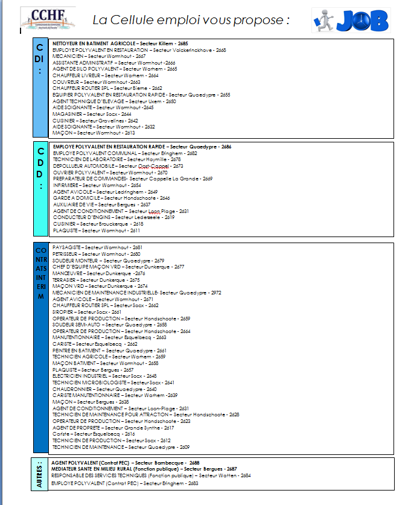Click 'PAYSAGISTE – Secteur Wormhout - 2681'
The width and height of the screenshot is (411, 505).
coord(97,247)
